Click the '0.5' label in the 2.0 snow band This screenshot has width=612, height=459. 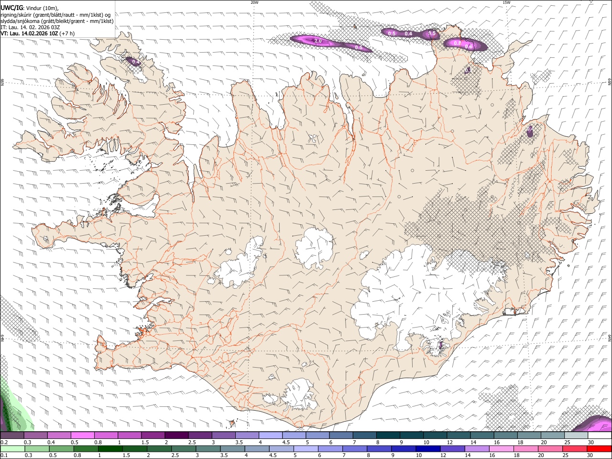click(359, 48)
